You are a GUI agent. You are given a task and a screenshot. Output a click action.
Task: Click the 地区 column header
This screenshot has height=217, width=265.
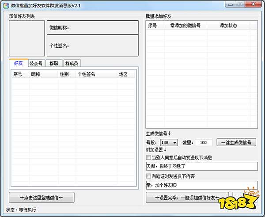pyautogui.click(x=126, y=74)
